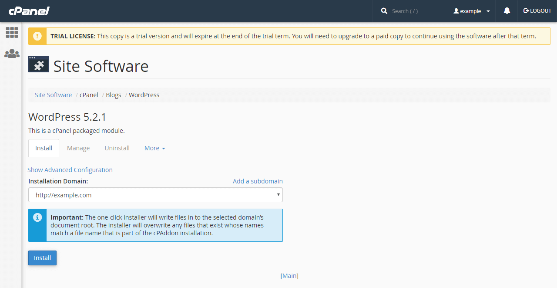Click the trial license warning icon
The height and width of the screenshot is (288, 557).
tap(37, 36)
